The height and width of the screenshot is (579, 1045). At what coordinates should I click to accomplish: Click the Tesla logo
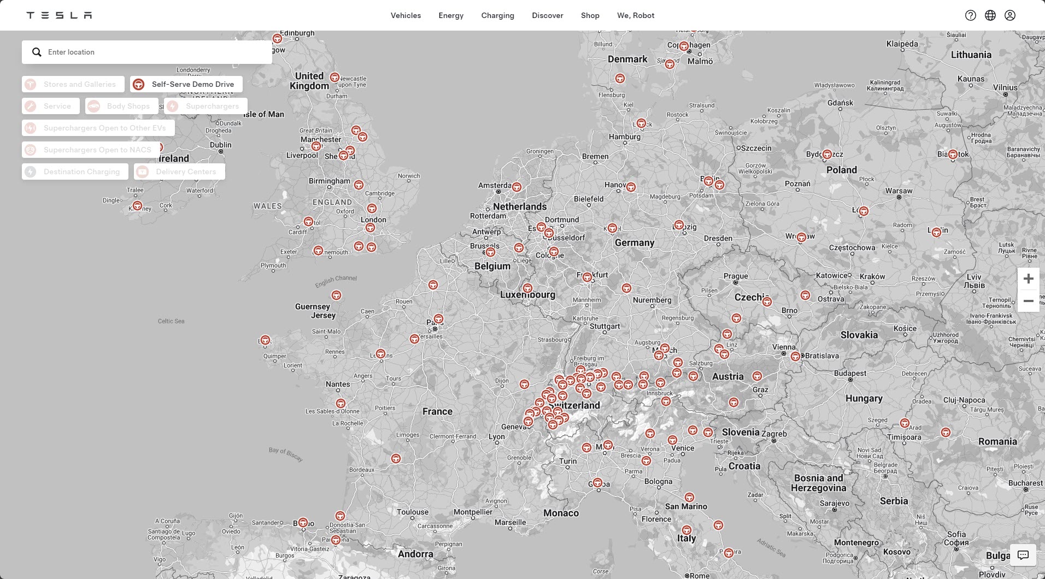point(59,15)
